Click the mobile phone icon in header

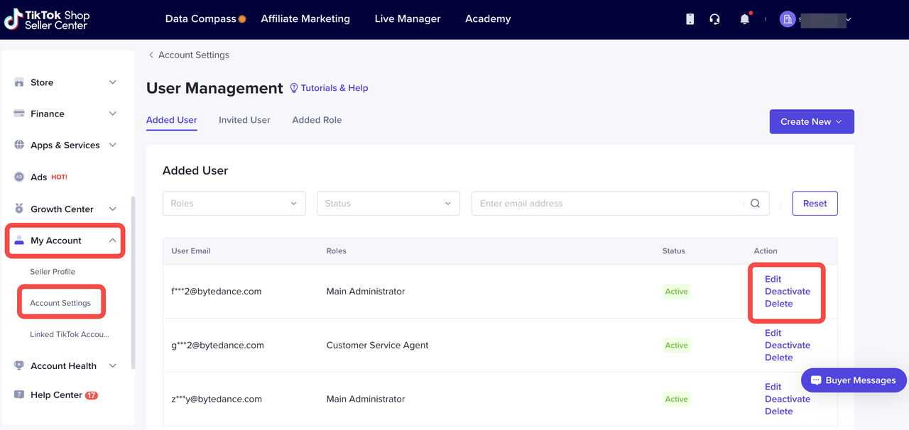pyautogui.click(x=690, y=19)
